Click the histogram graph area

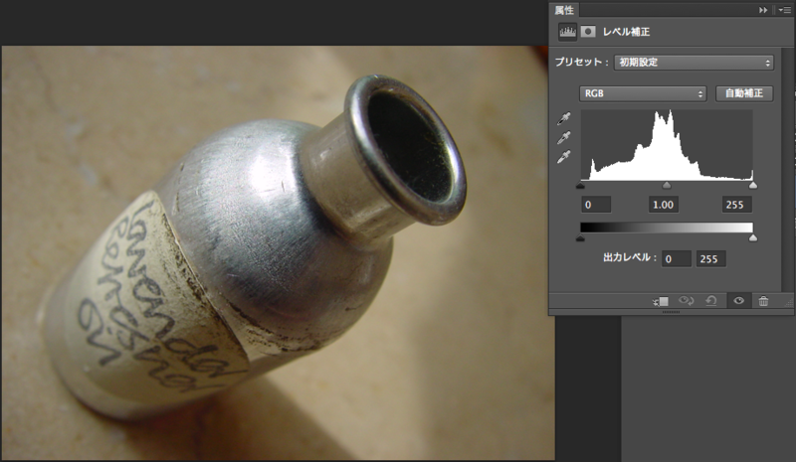click(667, 145)
